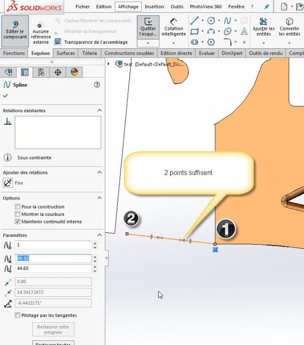The height and width of the screenshot is (345, 304).
Task: Expand the test assembly tree node
Action: tap(109, 64)
